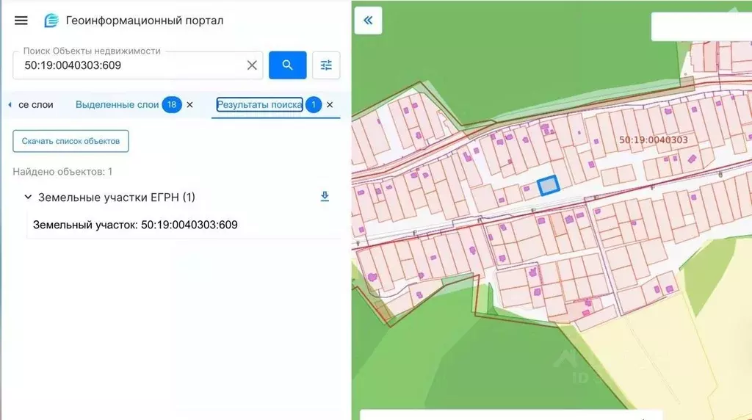Open the hamburger main menu

click(21, 21)
